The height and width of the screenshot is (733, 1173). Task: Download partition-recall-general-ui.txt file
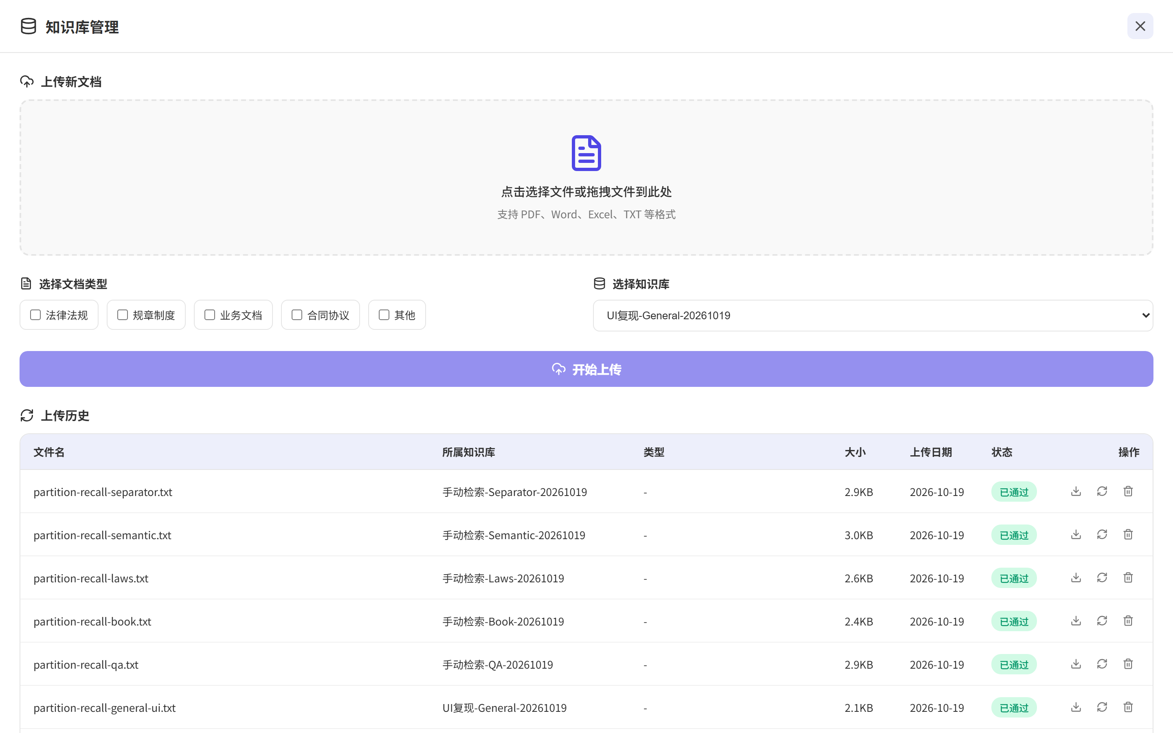click(1076, 707)
